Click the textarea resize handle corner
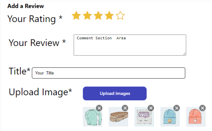Viewport: 212px width, 131px height. point(185,54)
